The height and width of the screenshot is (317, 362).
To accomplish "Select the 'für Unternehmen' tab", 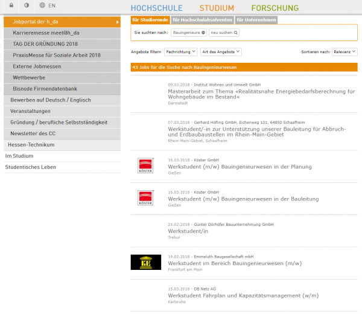I will click(x=256, y=20).
